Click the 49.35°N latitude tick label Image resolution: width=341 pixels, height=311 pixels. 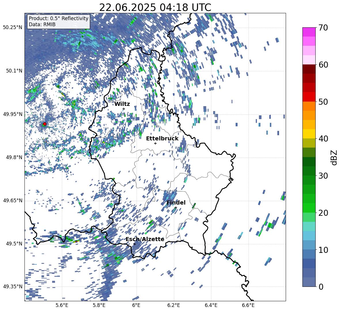tap(13, 287)
